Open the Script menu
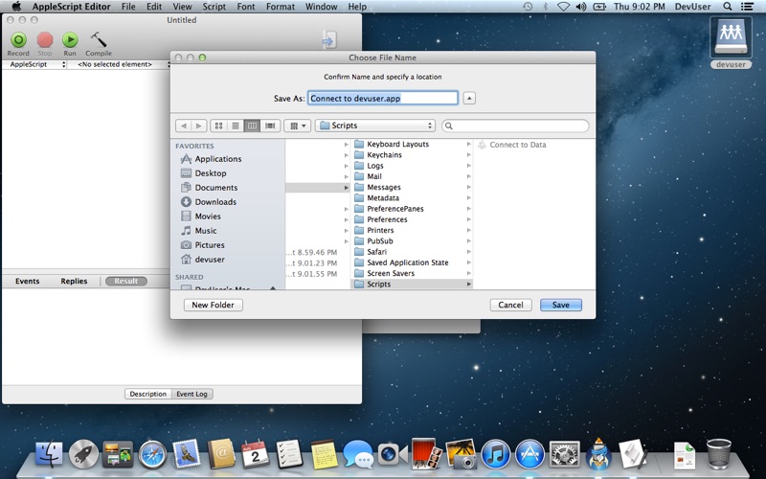 [x=214, y=7]
